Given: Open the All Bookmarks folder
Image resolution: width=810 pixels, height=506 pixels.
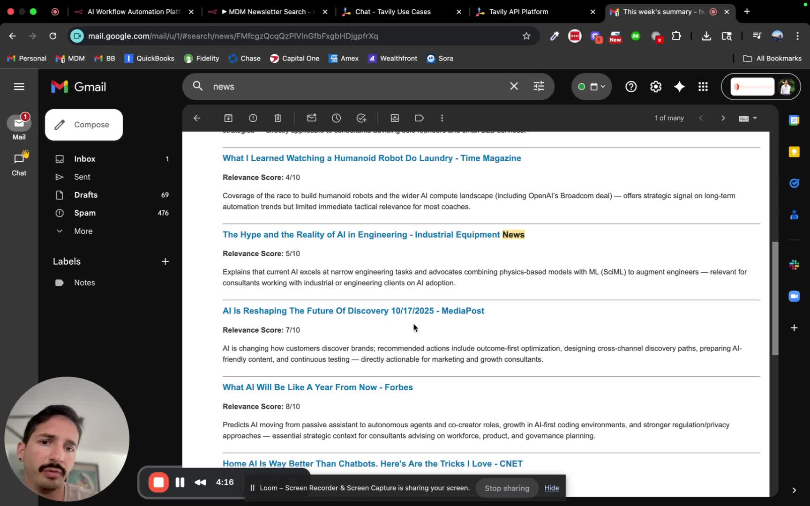Looking at the screenshot, I should coord(772,59).
